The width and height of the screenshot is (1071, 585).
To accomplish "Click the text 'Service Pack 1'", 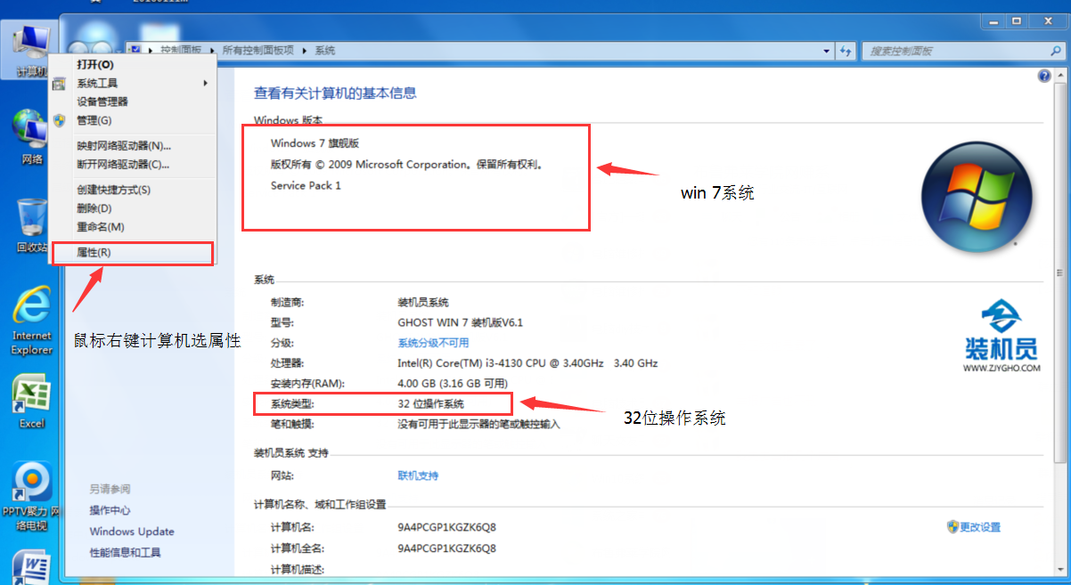I will click(306, 185).
